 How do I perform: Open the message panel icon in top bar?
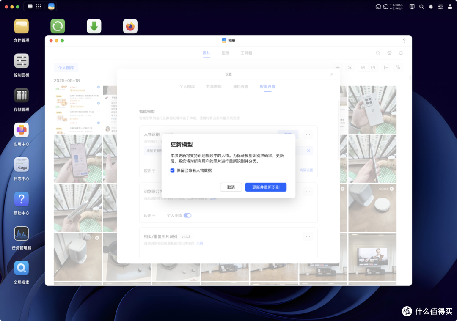point(412,7)
